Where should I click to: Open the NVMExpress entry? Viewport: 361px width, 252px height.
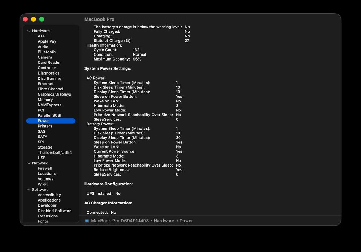pos(49,105)
